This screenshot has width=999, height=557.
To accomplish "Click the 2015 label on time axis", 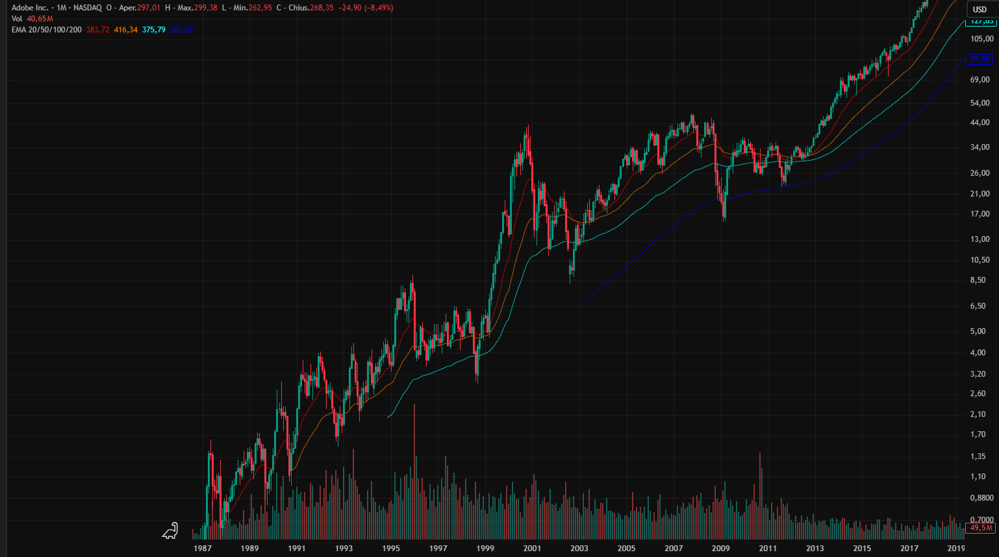I will click(862, 548).
